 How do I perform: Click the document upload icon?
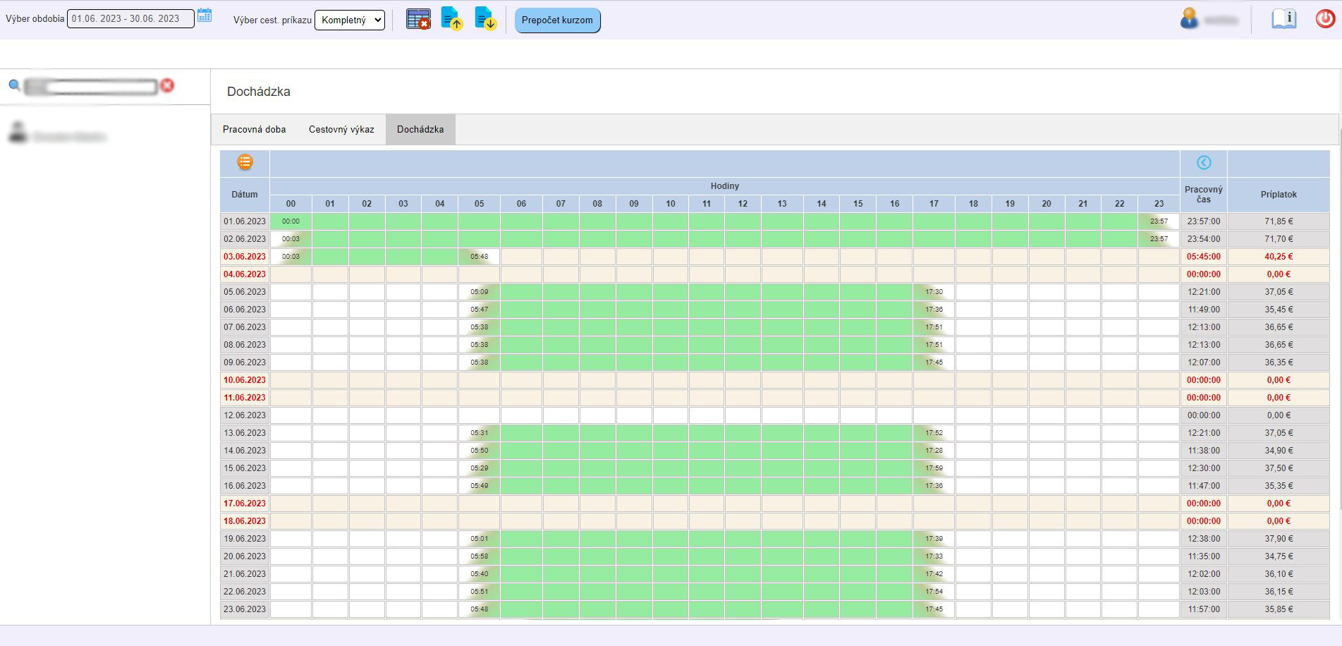pyautogui.click(x=451, y=18)
